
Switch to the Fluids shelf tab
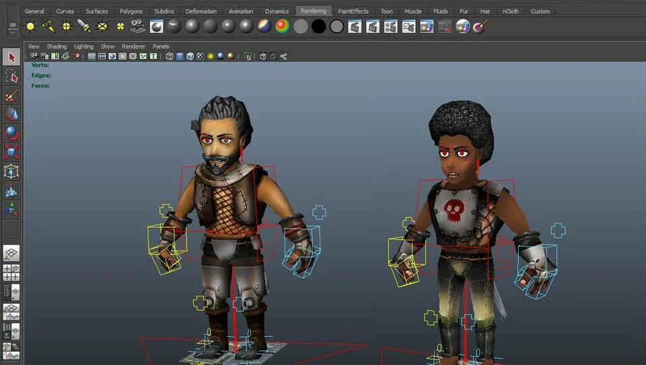tap(440, 11)
